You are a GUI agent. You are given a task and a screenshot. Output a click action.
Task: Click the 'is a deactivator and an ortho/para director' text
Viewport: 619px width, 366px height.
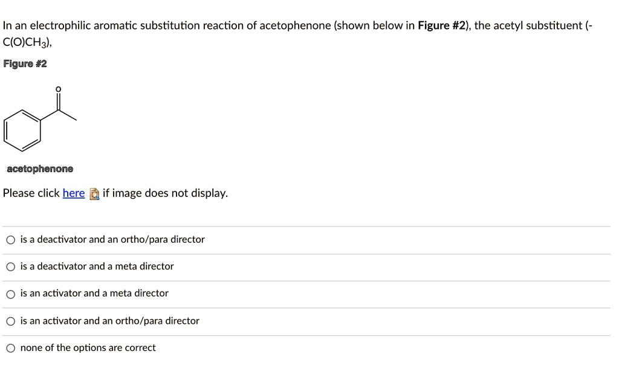coord(112,239)
